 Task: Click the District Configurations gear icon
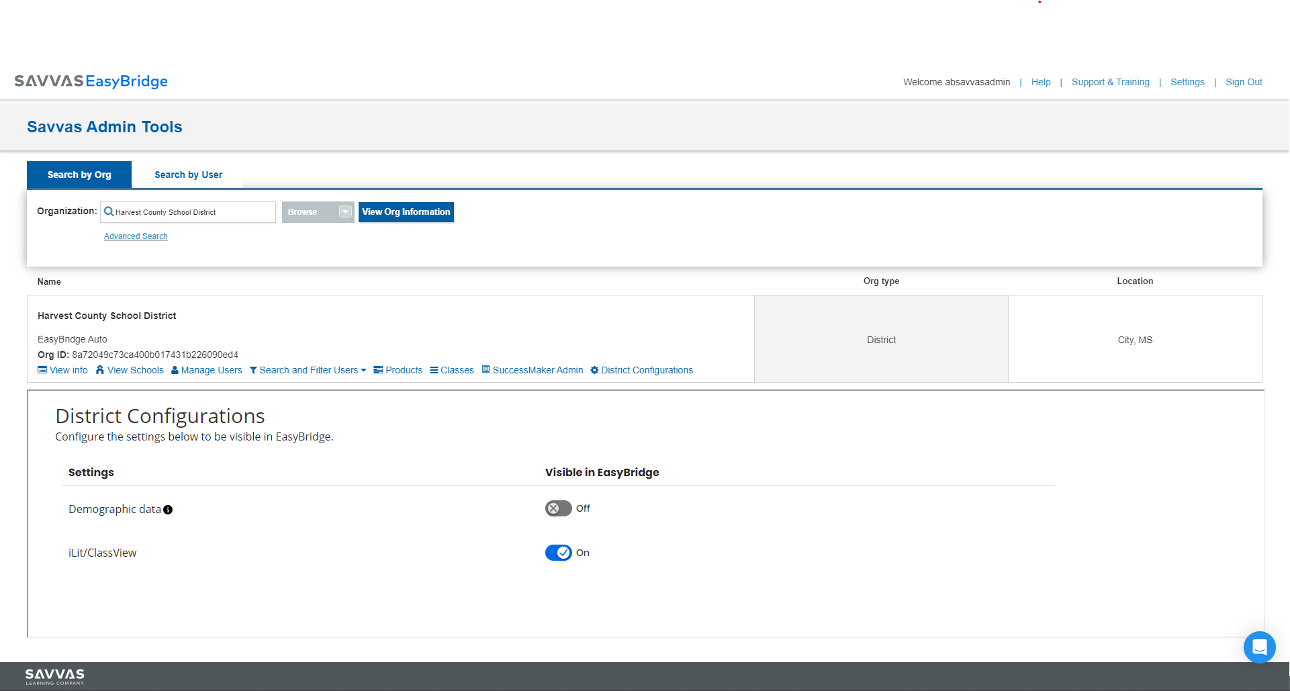pos(594,370)
